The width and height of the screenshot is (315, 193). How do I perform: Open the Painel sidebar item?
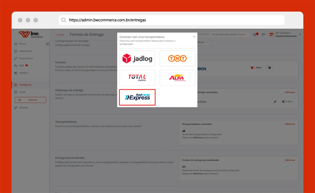point(22,44)
